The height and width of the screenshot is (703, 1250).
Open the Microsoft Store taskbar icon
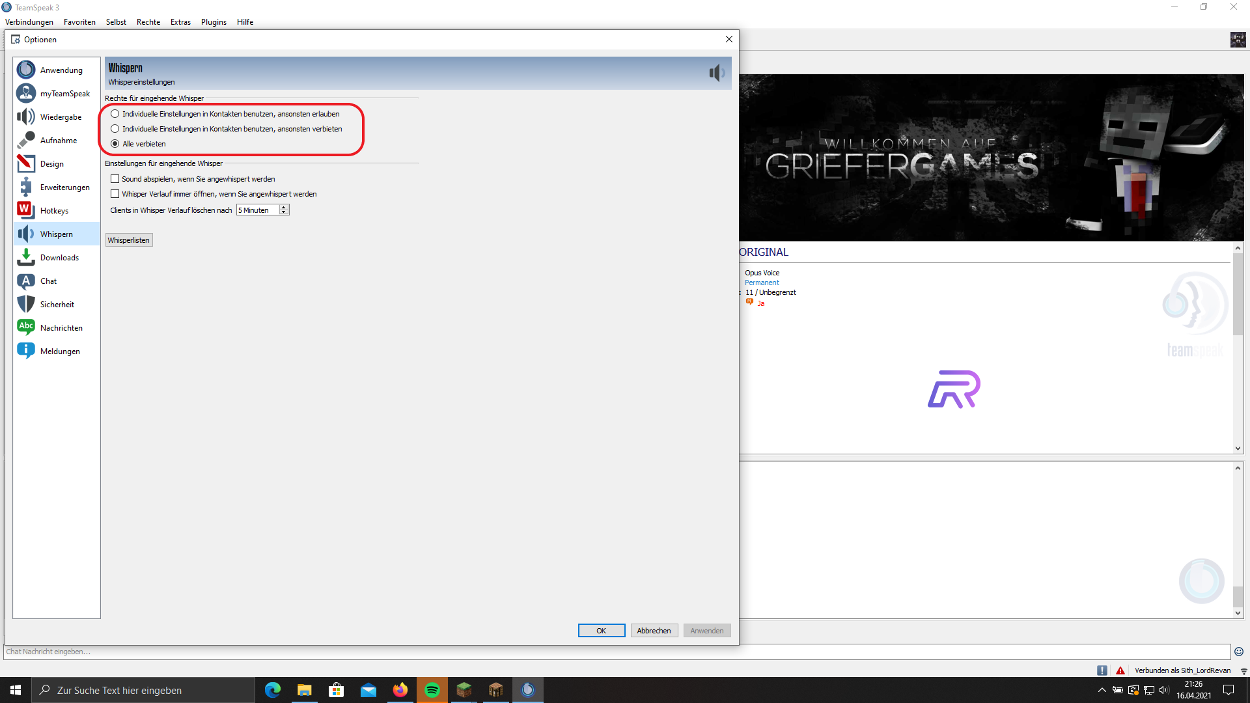click(x=337, y=690)
